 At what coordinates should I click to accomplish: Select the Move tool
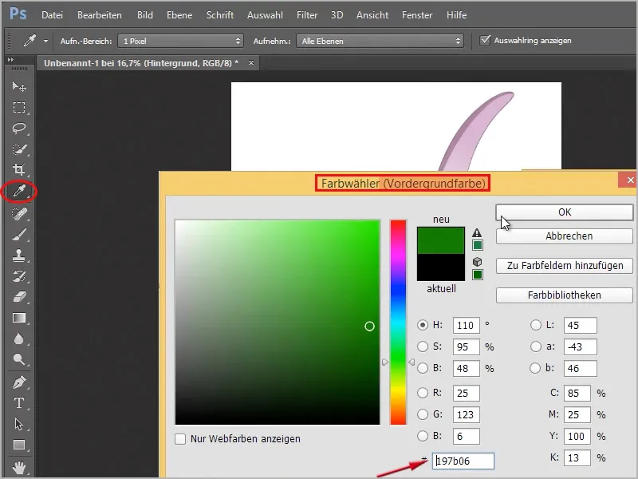tap(18, 86)
